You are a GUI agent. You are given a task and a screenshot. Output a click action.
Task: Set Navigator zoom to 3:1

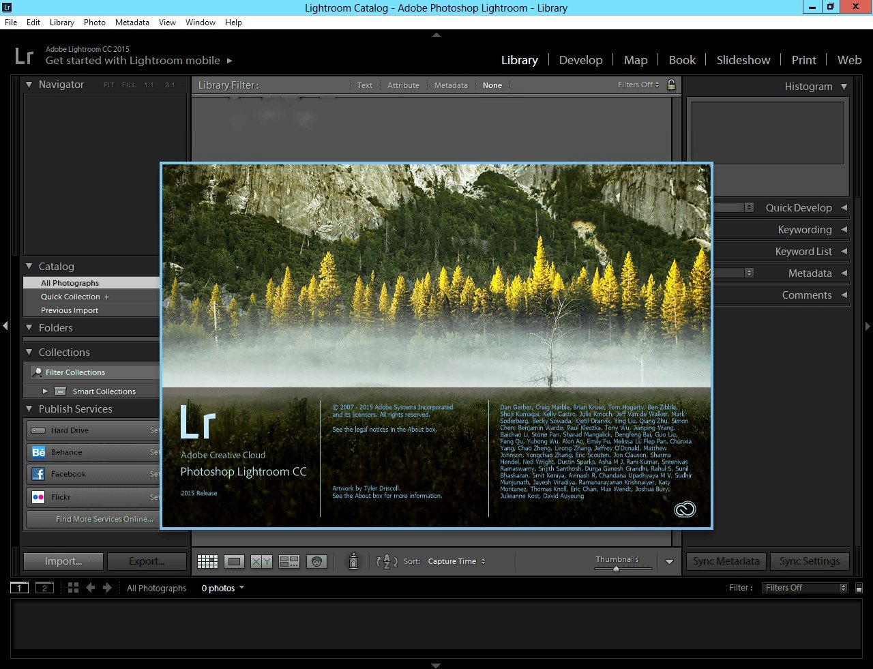[170, 85]
